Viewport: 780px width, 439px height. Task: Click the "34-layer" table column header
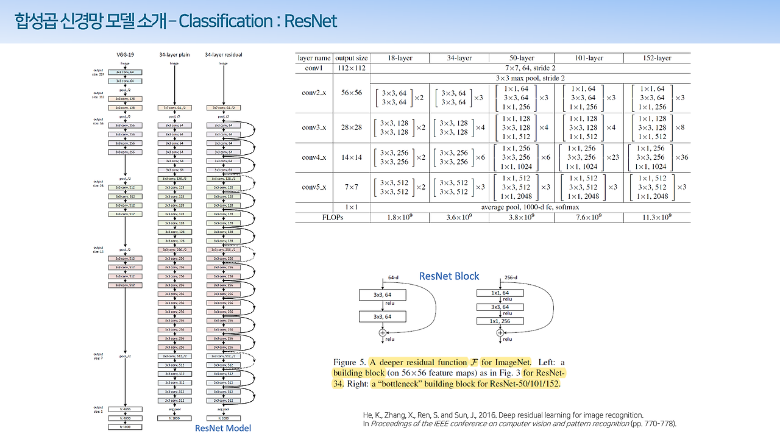point(459,58)
